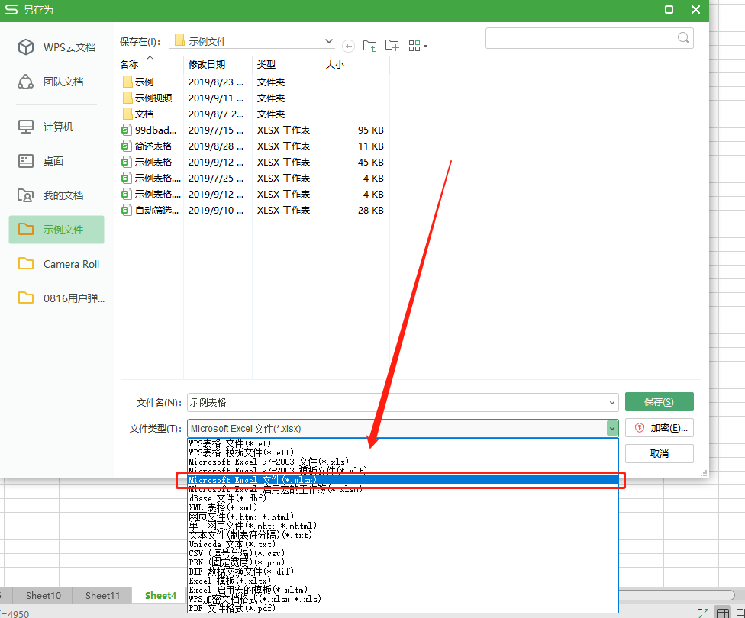Choose Excel 模板(*.xltx) type
The height and width of the screenshot is (618, 745).
pyautogui.click(x=403, y=581)
